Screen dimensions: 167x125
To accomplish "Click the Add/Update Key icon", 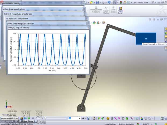I will pyautogui.click(x=103, y=118).
